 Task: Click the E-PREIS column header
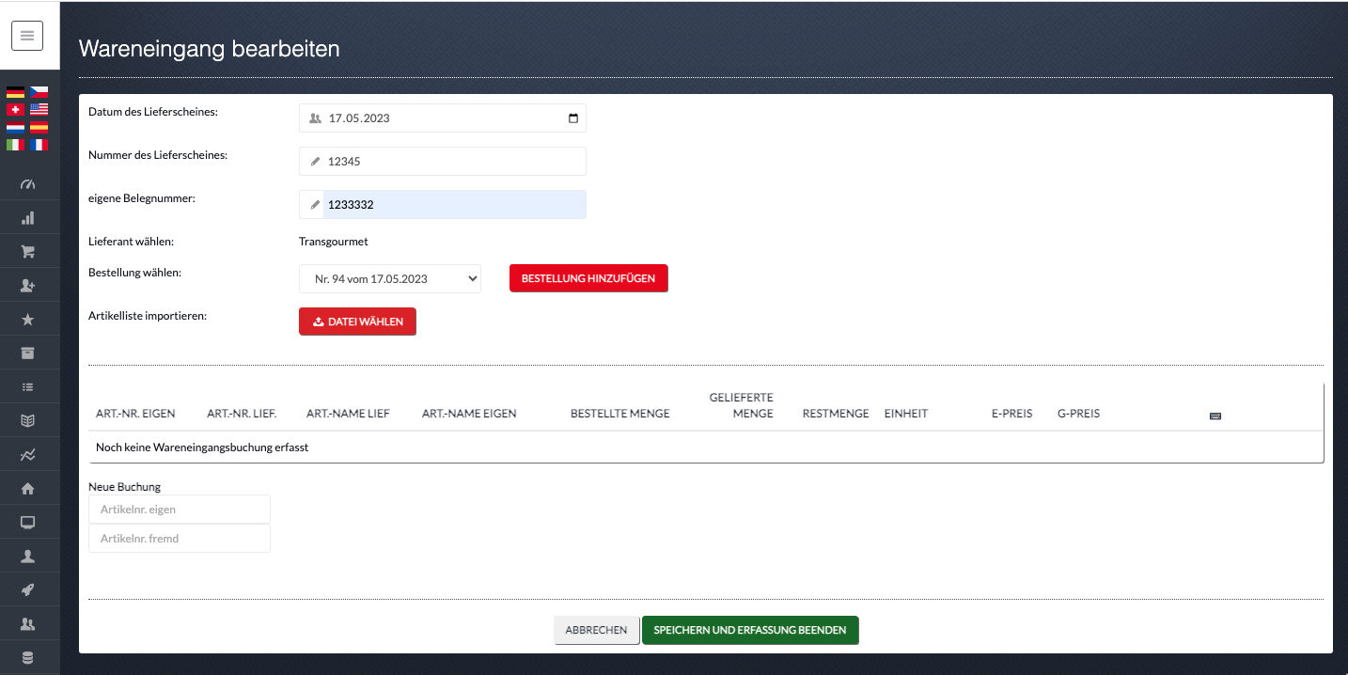pos(1012,414)
